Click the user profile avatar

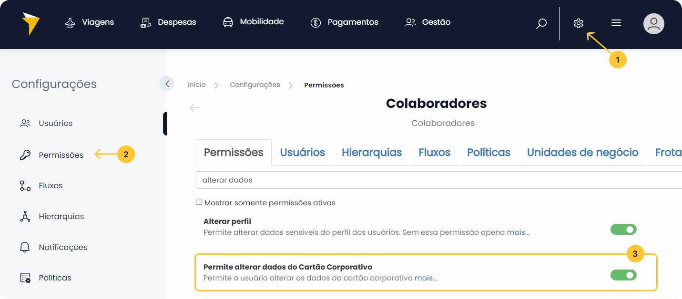click(653, 23)
